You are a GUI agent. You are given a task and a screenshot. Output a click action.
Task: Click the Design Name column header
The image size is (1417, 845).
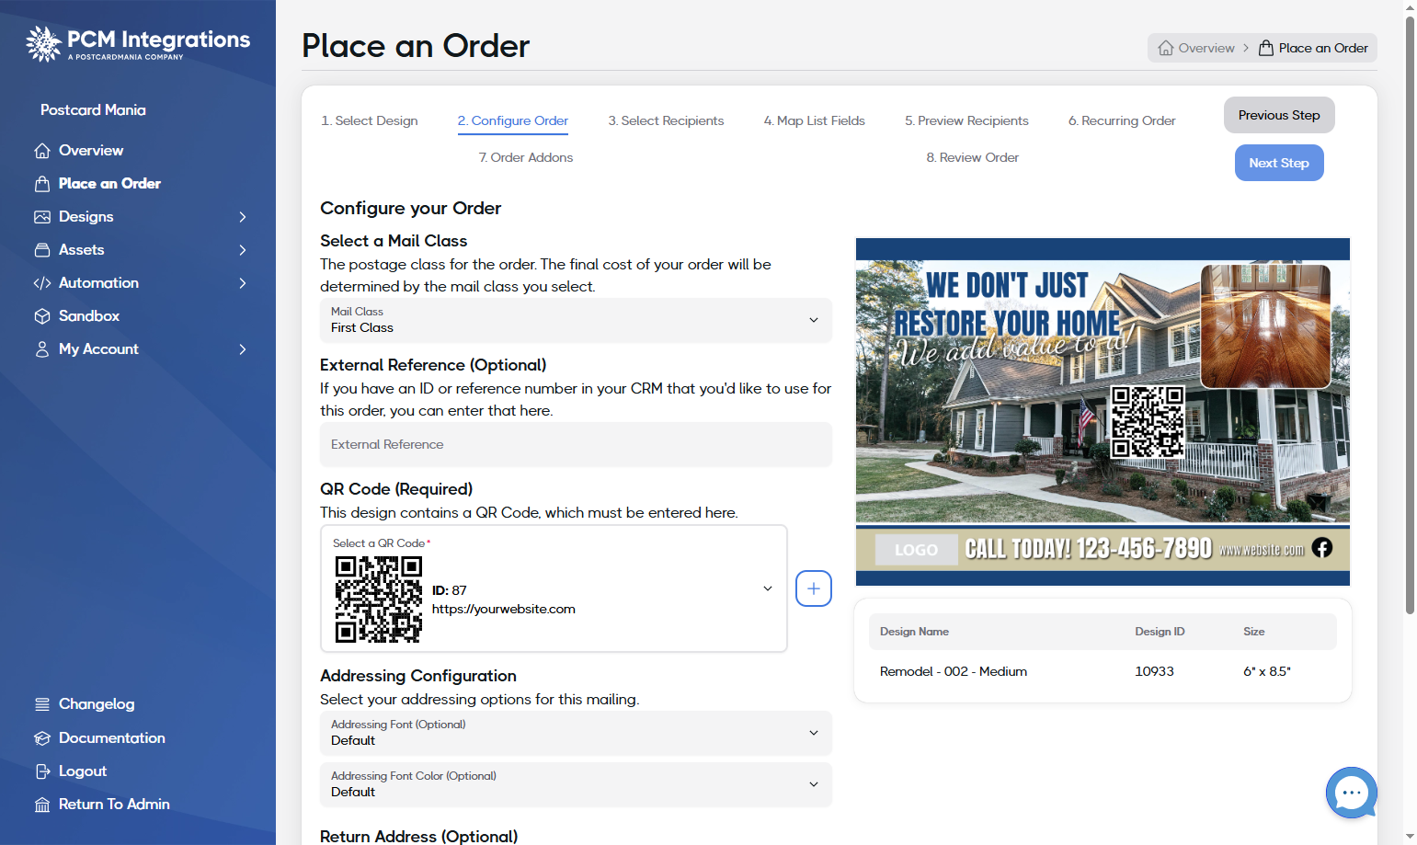coord(914,632)
